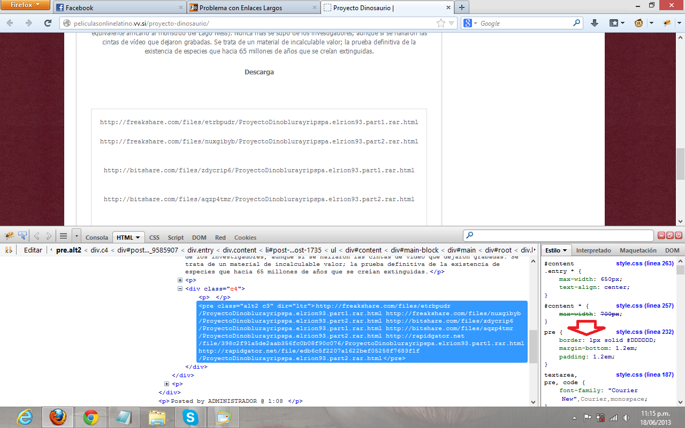Deactivate Firebug with red power button
Viewport: 685px width, 428px height.
click(679, 235)
